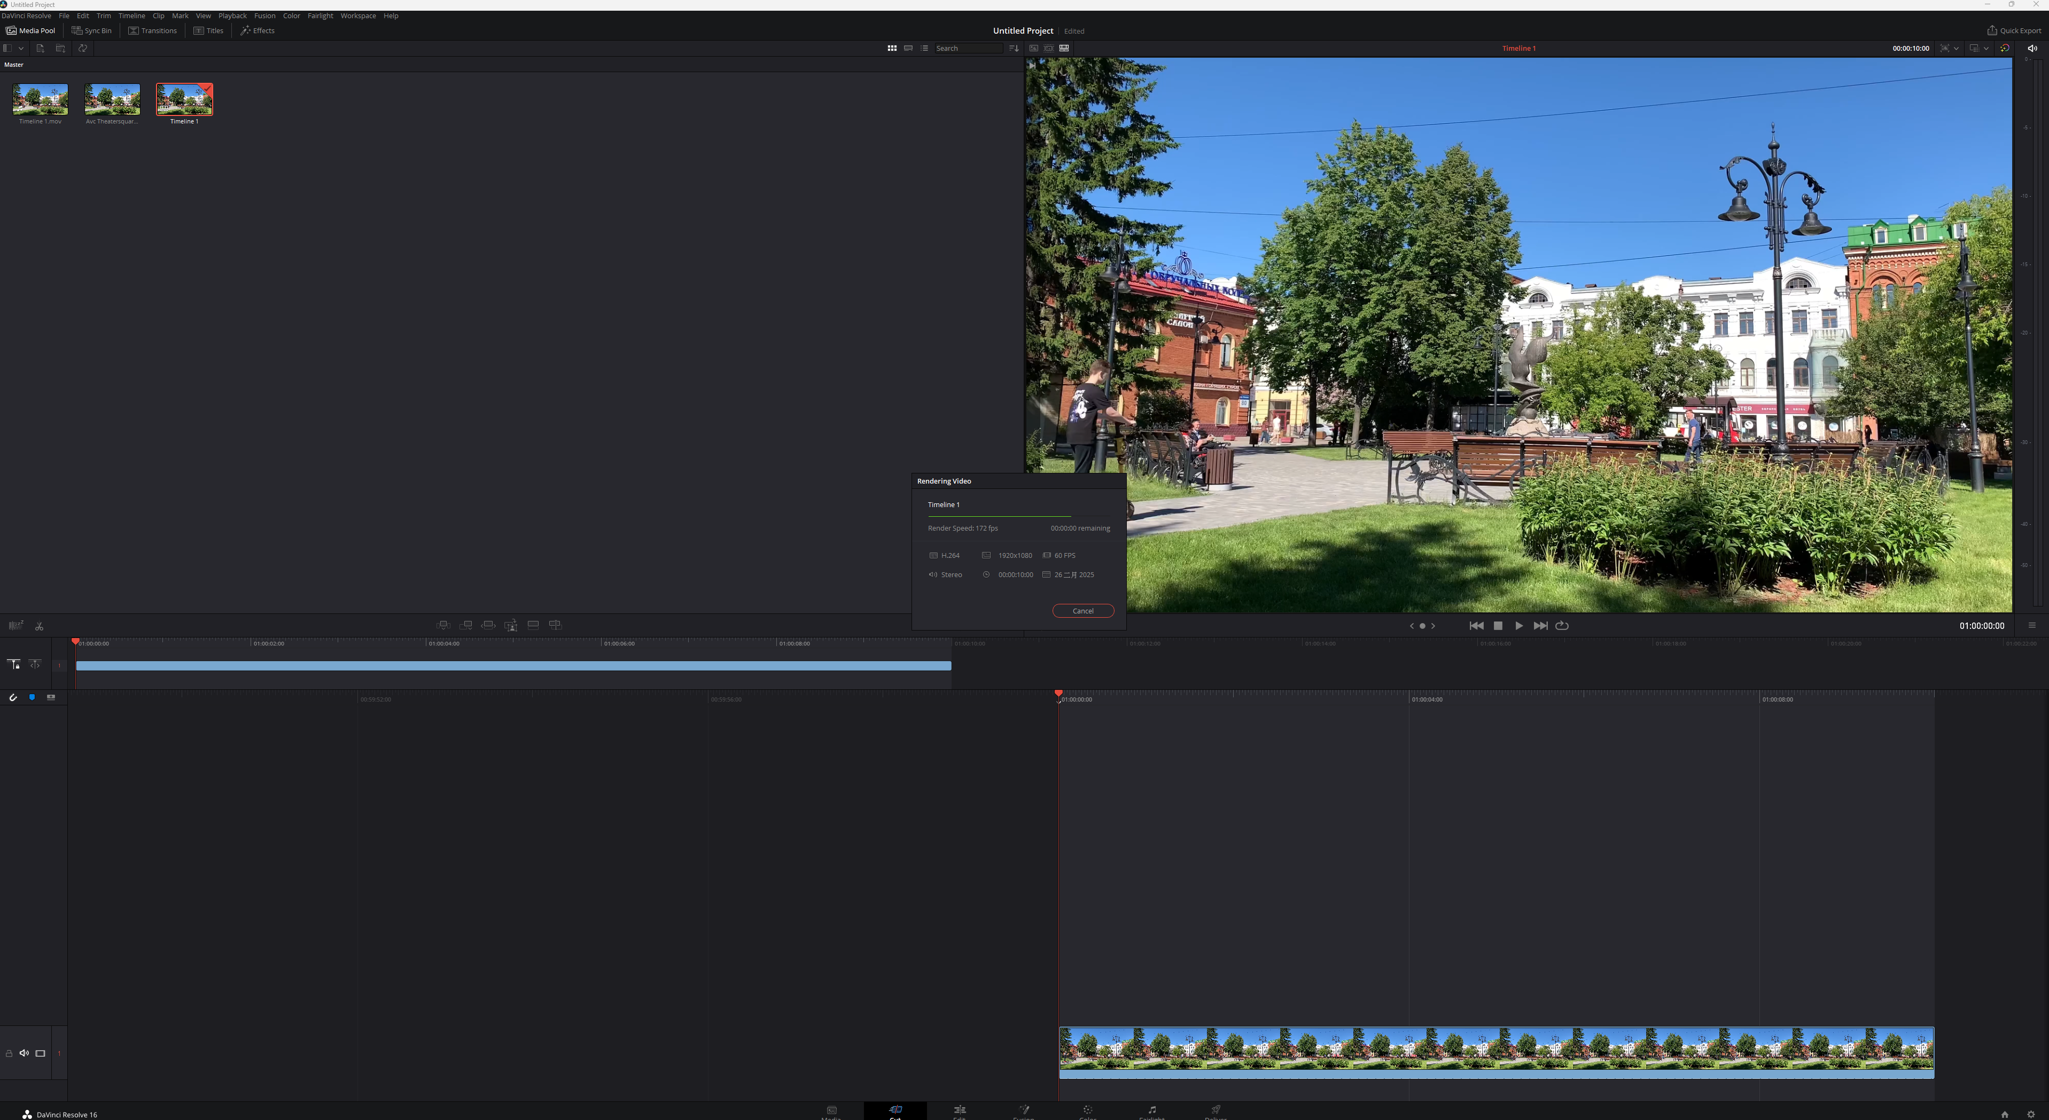Screen dimensions: 2049x1120
Task: Go to previous edit arrow
Action: 1412,626
